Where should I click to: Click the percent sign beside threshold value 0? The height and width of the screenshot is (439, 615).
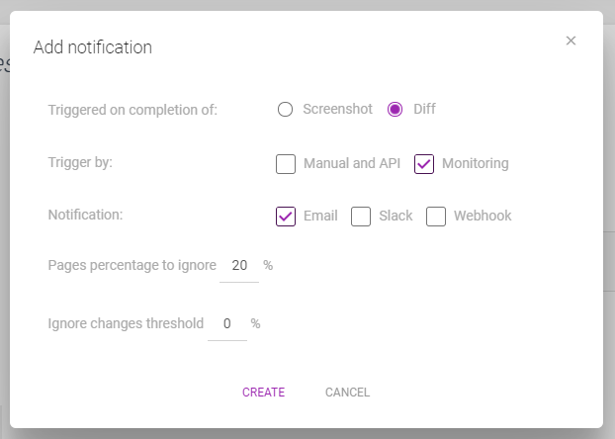pos(256,323)
